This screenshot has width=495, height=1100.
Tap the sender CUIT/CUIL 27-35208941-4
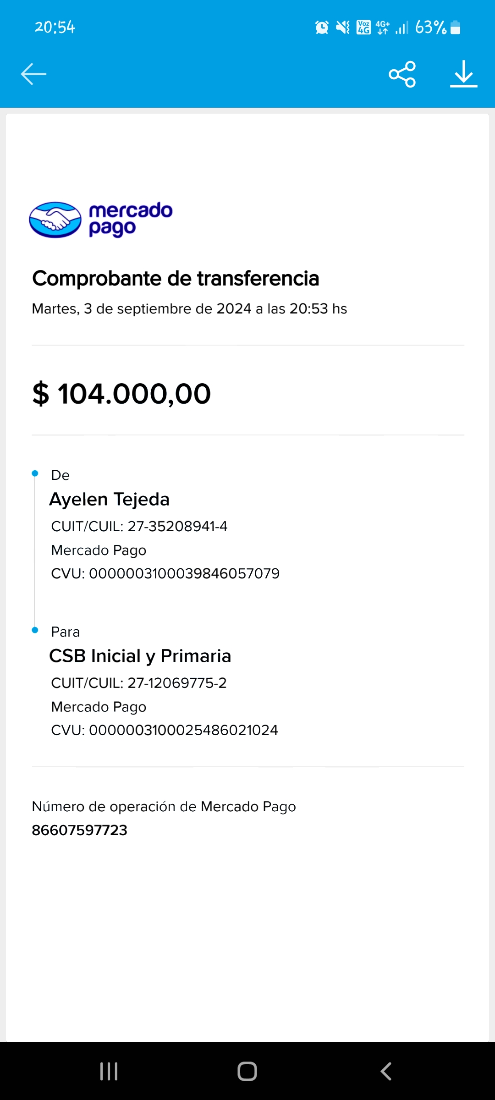(x=139, y=526)
